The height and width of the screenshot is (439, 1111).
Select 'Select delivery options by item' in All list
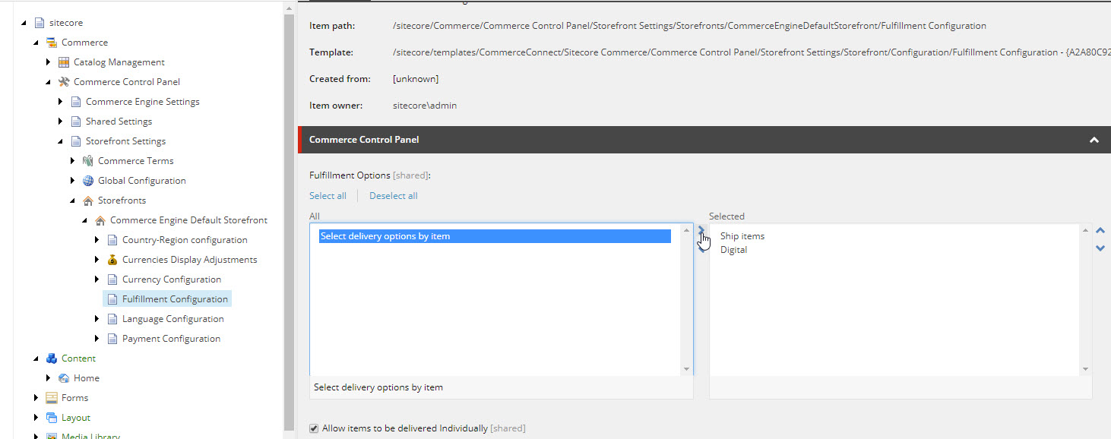click(495, 236)
